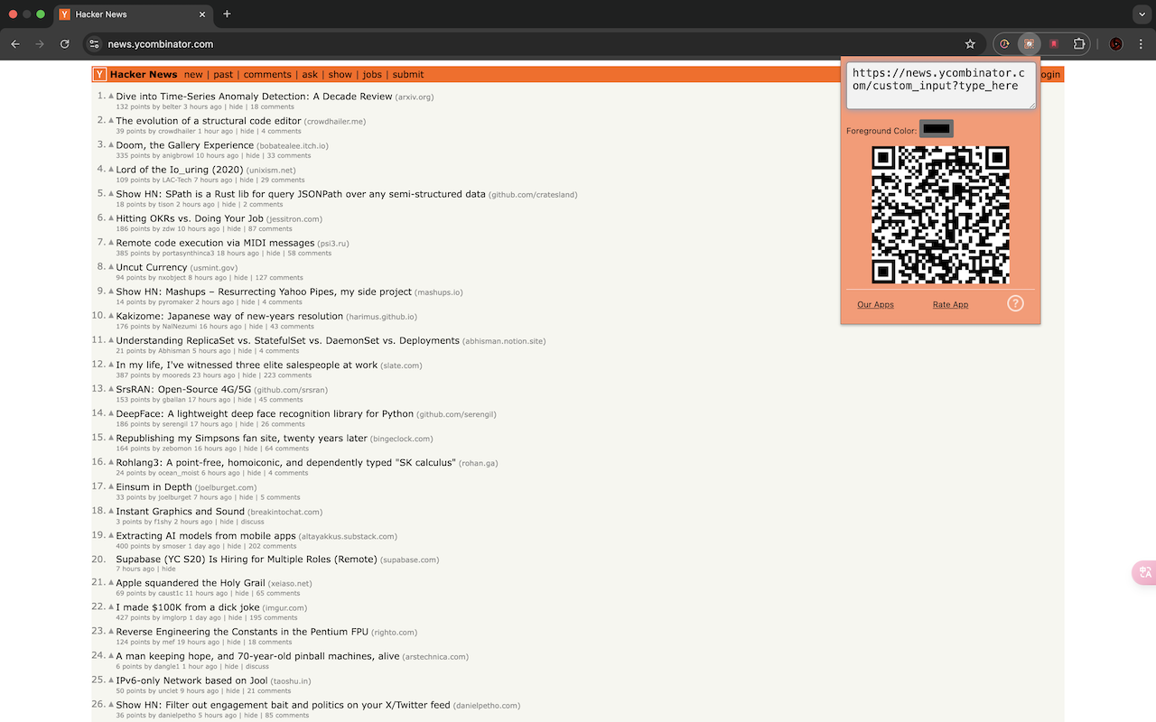Upvote Apple squandered the Holy Grail
Screen dimensions: 1156x722
[x=111, y=583]
